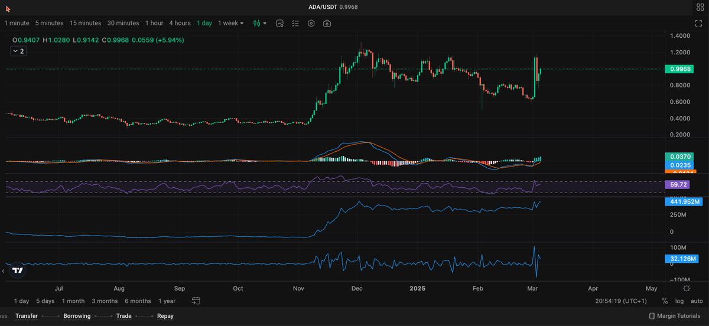Select the 30 minutes interval
This screenshot has height=326, width=709.
click(x=123, y=23)
